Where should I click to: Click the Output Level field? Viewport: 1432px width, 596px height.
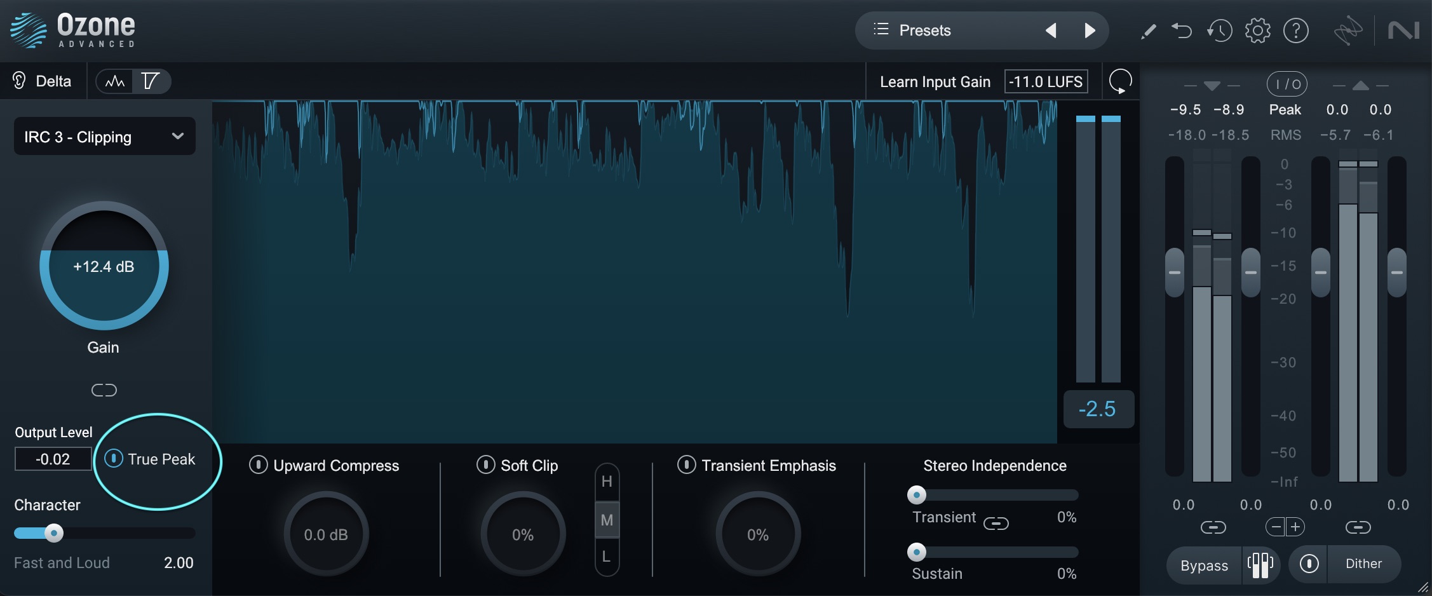pos(53,459)
